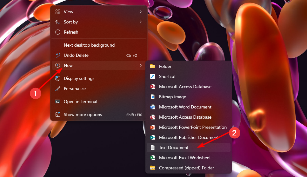This screenshot has width=307, height=177.
Task: Click the Excel worksheet icon
Action: (152, 158)
